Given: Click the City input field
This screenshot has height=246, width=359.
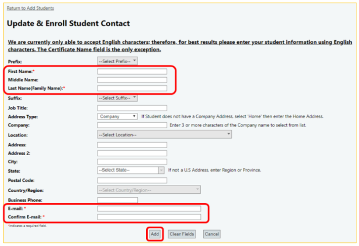Looking at the screenshot, I should tap(132, 162).
